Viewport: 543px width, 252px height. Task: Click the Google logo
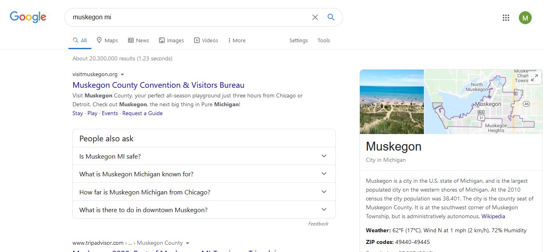coord(28,17)
